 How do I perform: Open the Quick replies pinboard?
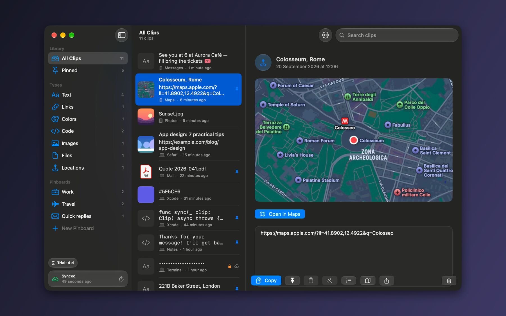[x=88, y=216]
